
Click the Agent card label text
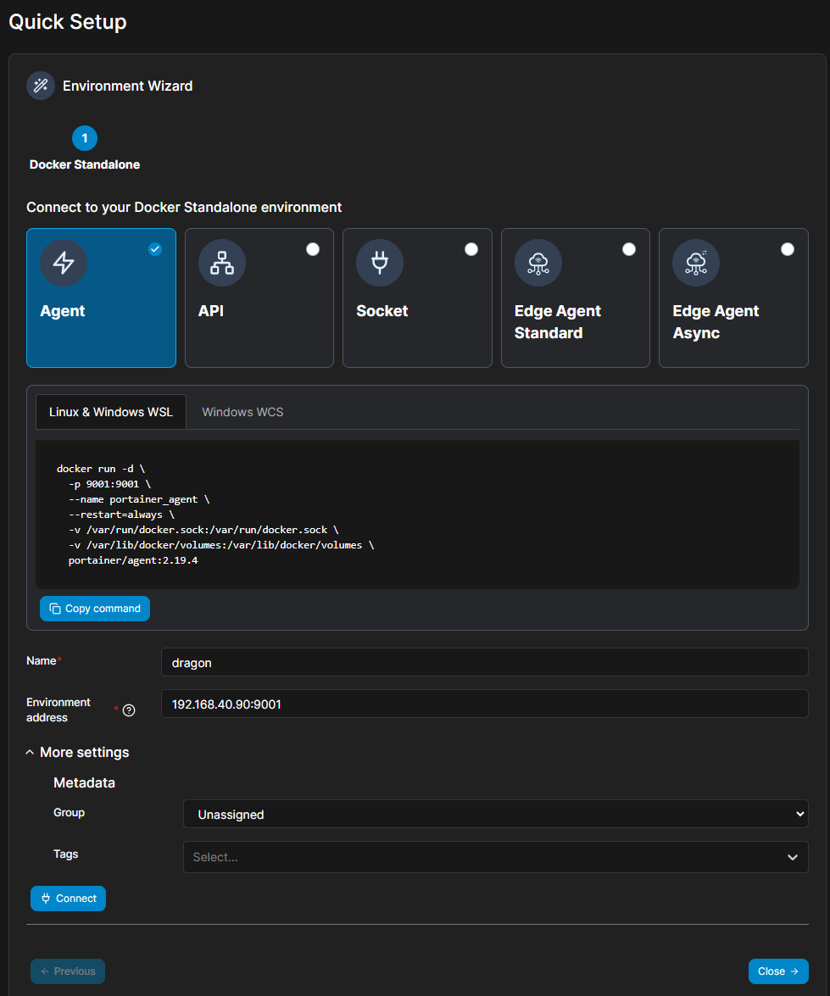tap(62, 310)
